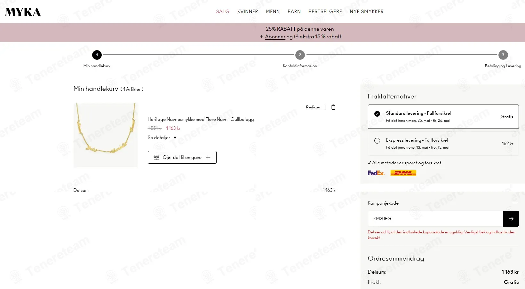Click Gjør det til en gave button
This screenshot has width=525, height=289.
click(x=182, y=157)
